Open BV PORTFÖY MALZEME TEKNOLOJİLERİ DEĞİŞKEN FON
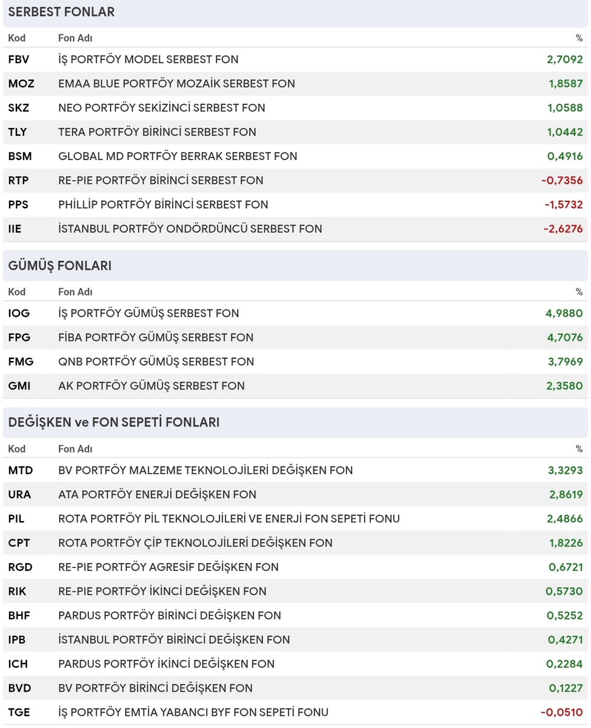Viewport: 591px width, 728px height. click(x=205, y=471)
